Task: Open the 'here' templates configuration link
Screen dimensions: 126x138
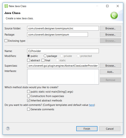Action: tap(92, 105)
